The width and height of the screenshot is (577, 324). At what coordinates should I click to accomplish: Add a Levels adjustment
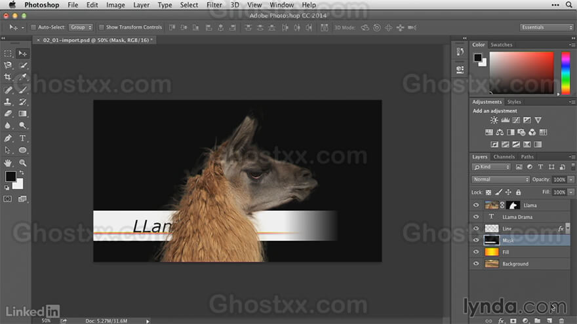coord(506,120)
